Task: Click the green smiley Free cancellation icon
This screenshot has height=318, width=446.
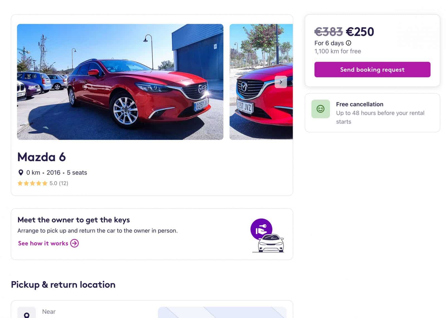Action: pos(321,109)
